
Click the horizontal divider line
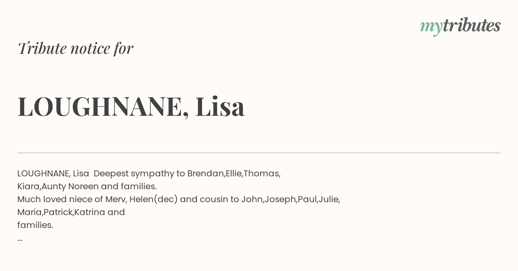259,153
